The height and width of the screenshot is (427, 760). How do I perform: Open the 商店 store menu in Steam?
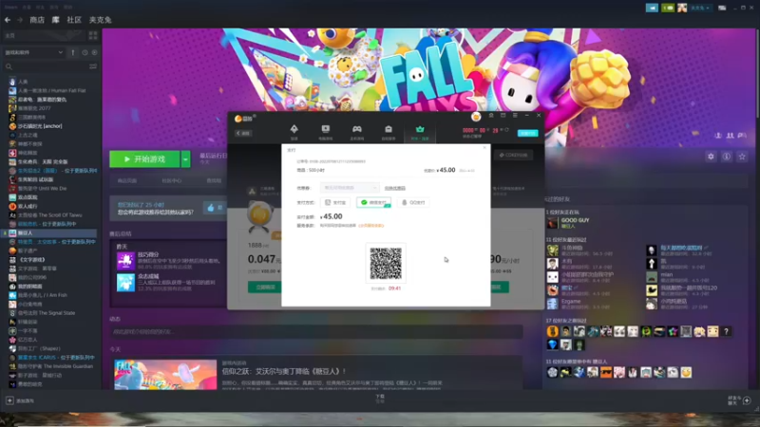coord(37,20)
